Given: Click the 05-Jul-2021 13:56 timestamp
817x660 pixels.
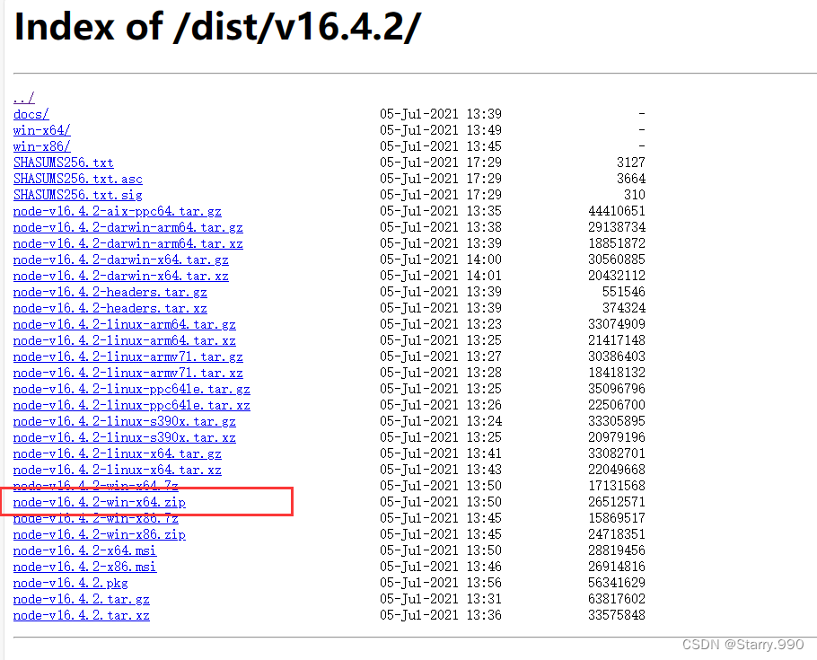Looking at the screenshot, I should coord(441,582).
